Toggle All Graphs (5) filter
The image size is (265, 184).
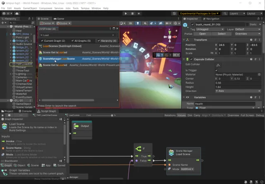[81, 41]
